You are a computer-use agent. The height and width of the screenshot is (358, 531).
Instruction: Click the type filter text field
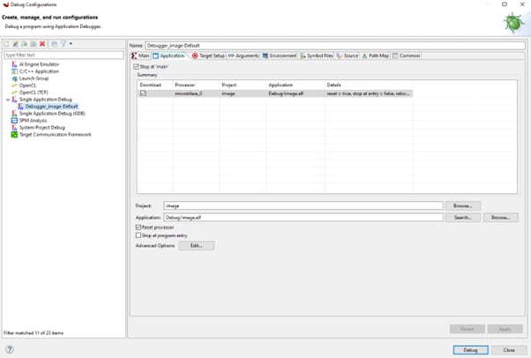coord(64,55)
